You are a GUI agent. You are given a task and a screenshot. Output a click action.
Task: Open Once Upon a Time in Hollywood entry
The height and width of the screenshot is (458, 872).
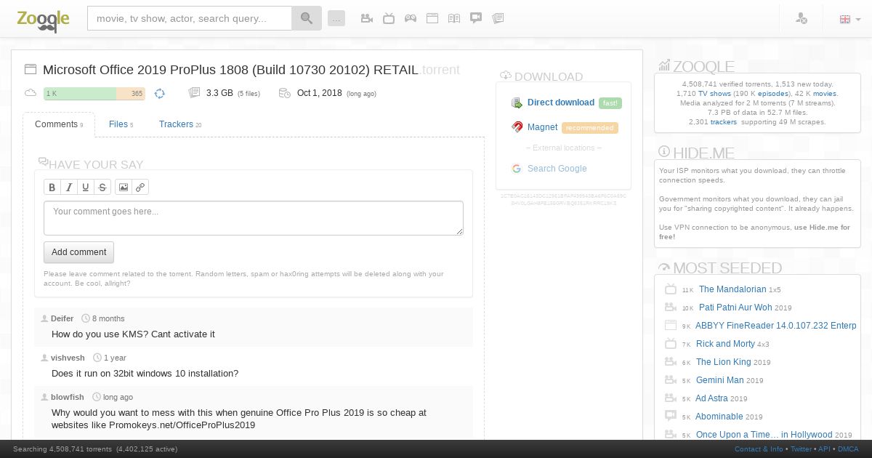(764, 435)
